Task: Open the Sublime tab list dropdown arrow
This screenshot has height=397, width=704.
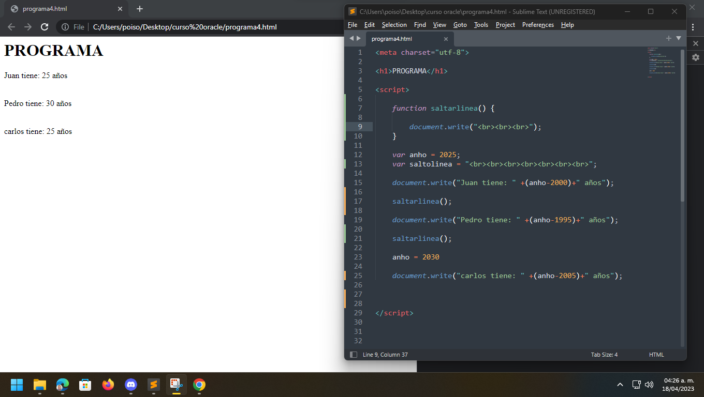Action: [679, 38]
